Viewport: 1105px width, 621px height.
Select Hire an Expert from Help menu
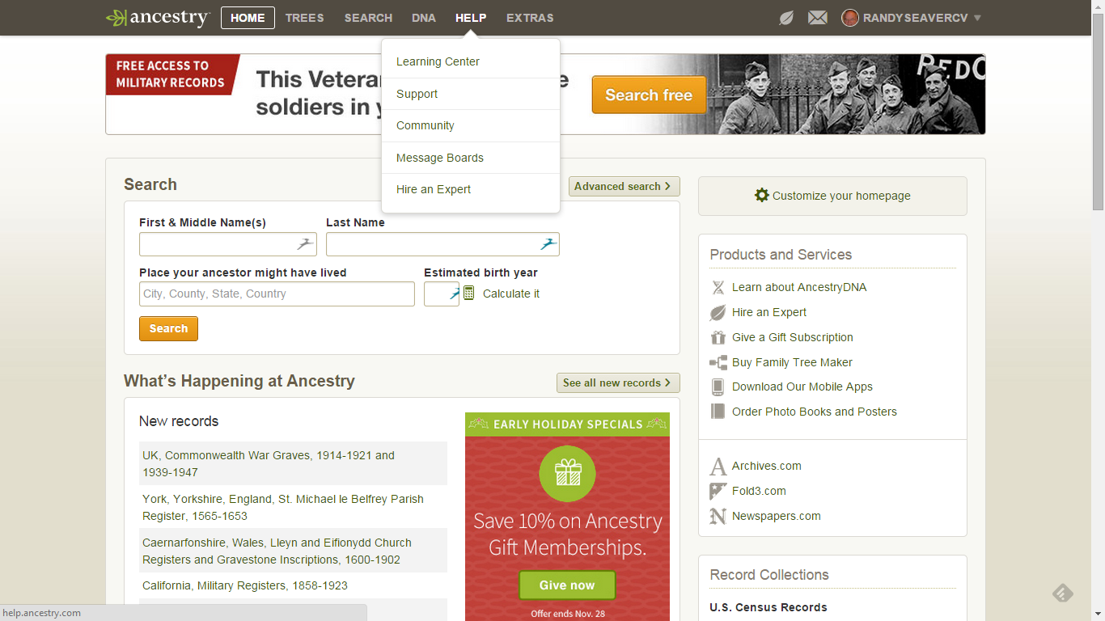(x=471, y=189)
